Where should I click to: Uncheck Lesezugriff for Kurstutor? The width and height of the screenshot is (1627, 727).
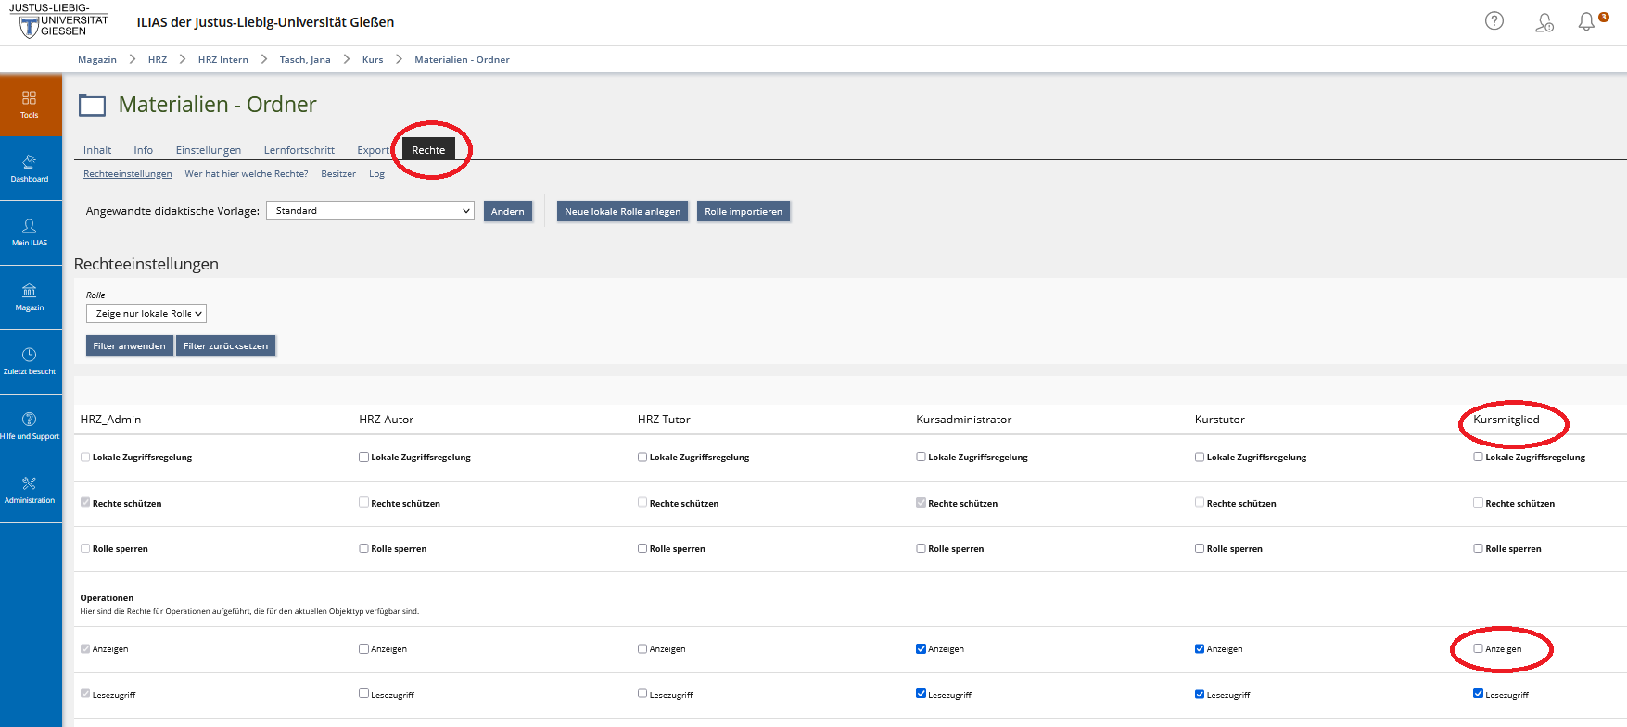click(x=1200, y=694)
